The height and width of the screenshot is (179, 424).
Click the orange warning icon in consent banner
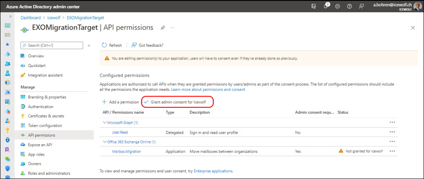coord(107,58)
